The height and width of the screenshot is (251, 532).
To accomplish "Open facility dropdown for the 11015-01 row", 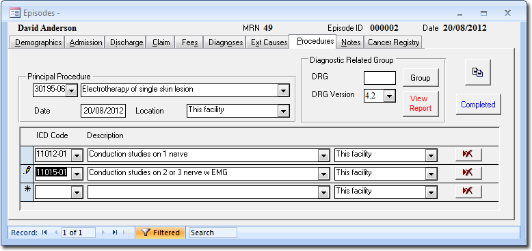I will point(431,174).
